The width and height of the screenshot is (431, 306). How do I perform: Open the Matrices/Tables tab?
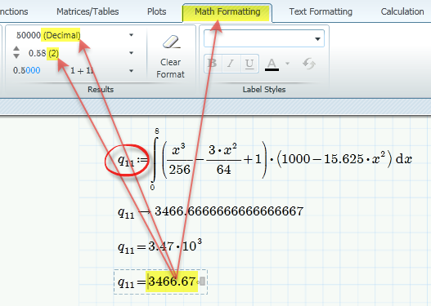(x=88, y=11)
